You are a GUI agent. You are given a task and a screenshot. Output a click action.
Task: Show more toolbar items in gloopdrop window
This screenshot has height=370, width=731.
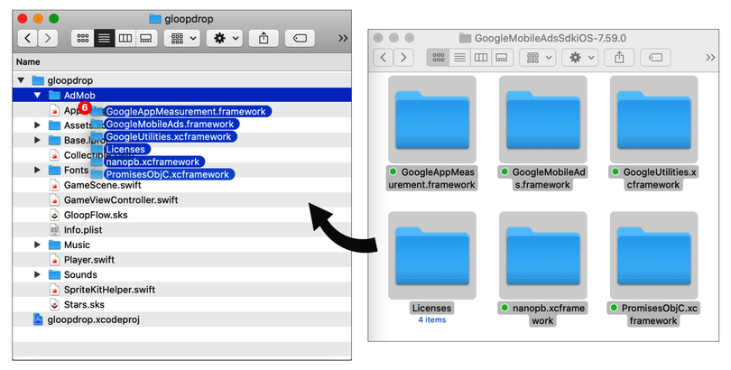[x=343, y=38]
